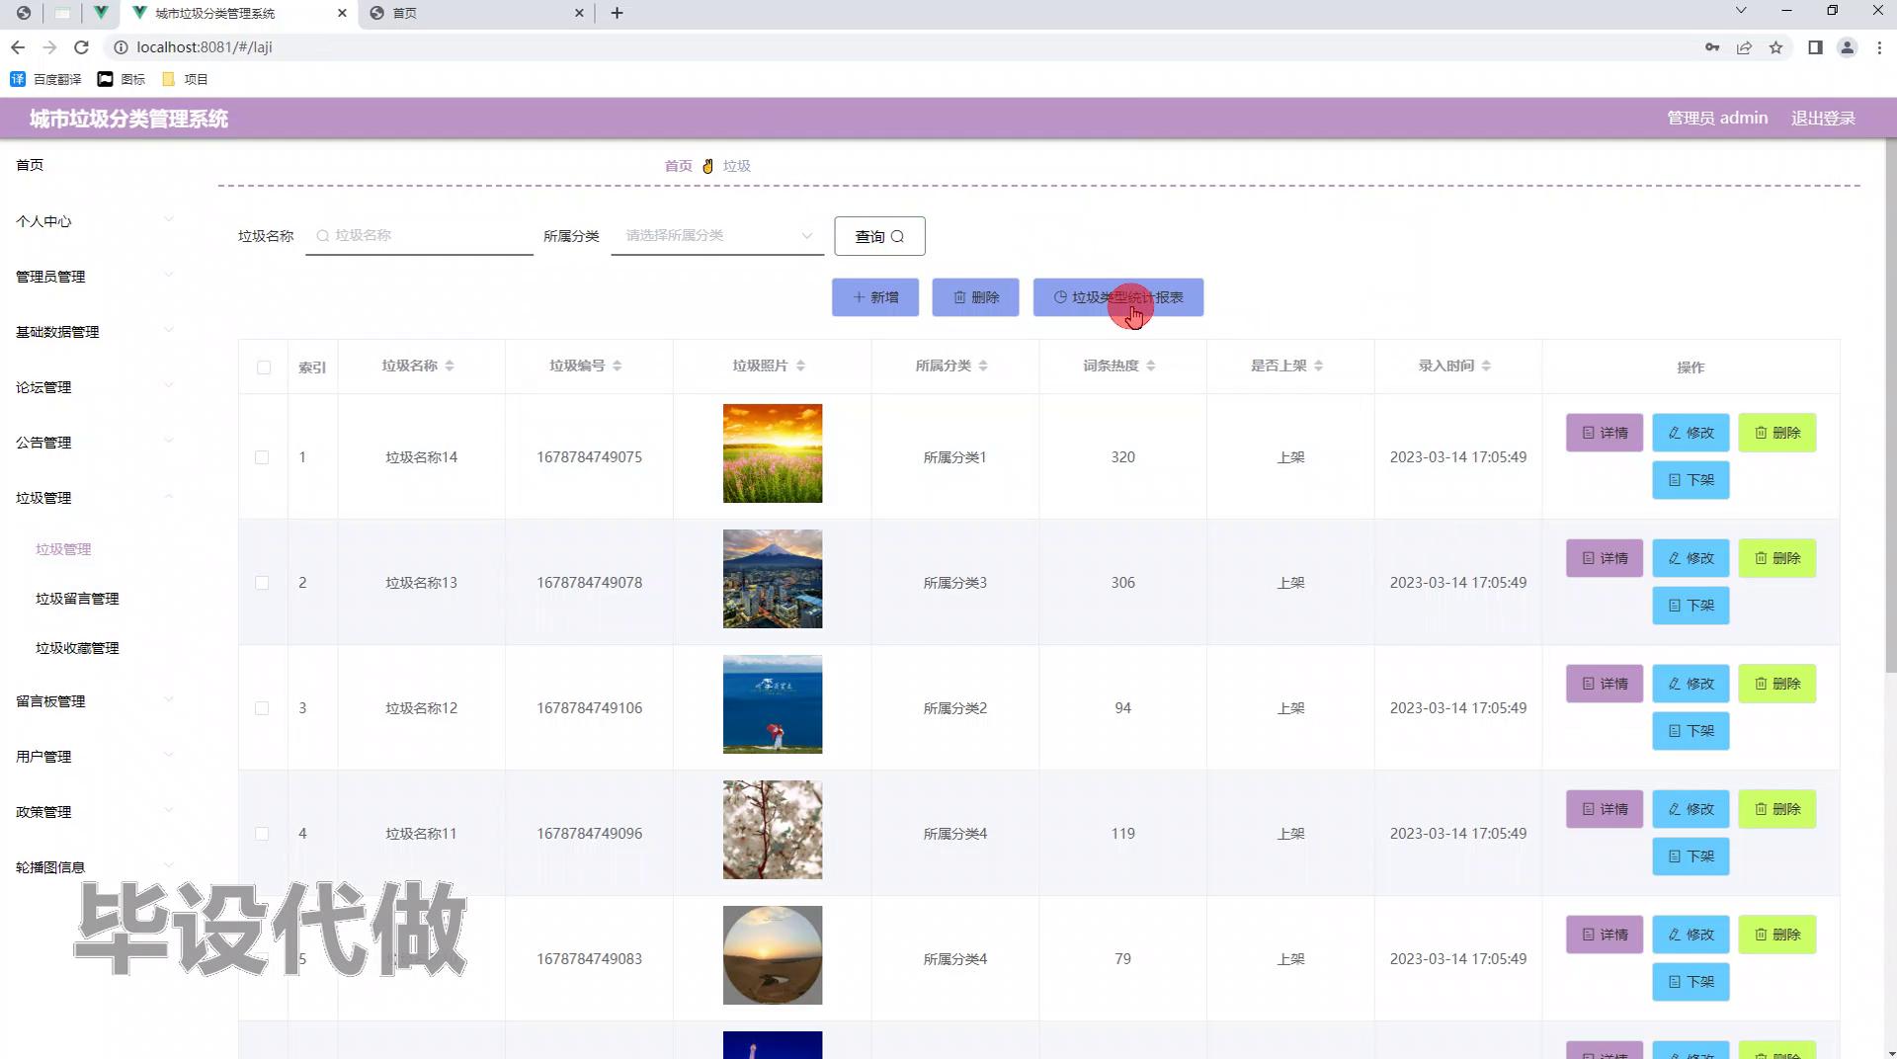The width and height of the screenshot is (1897, 1059).
Task: Sort table by 垃圾名称 column arrows
Action: pyautogui.click(x=450, y=366)
